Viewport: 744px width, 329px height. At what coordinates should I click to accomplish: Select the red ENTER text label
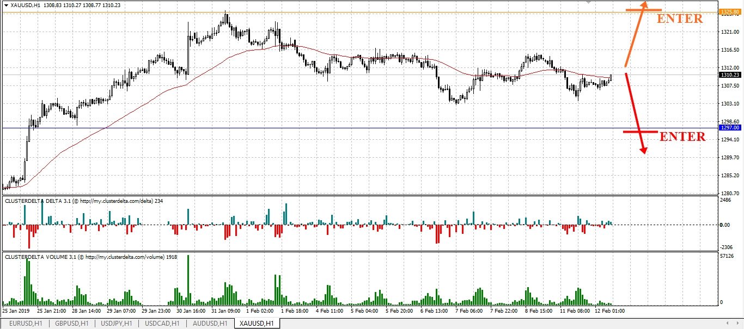pyautogui.click(x=682, y=137)
